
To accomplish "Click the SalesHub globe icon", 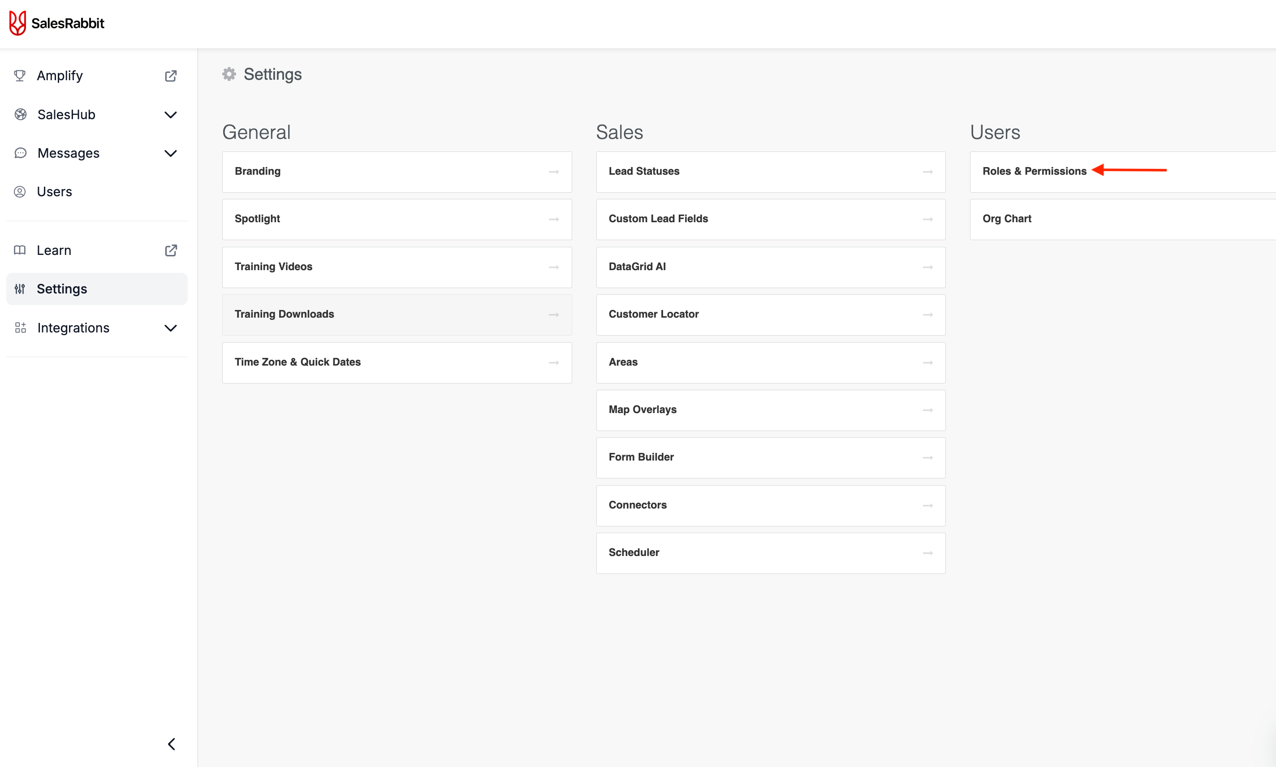I will (20, 114).
